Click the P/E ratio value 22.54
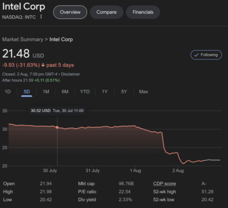 click(x=125, y=192)
